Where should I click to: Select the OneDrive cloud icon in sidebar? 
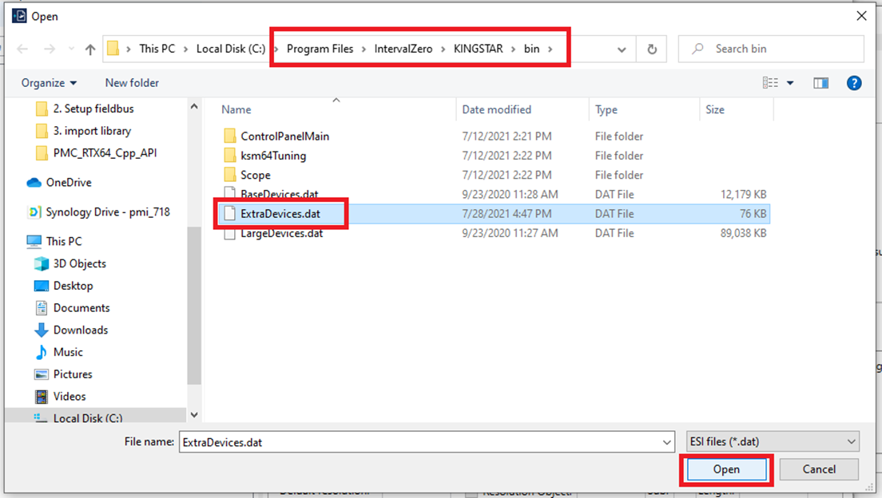pos(34,183)
